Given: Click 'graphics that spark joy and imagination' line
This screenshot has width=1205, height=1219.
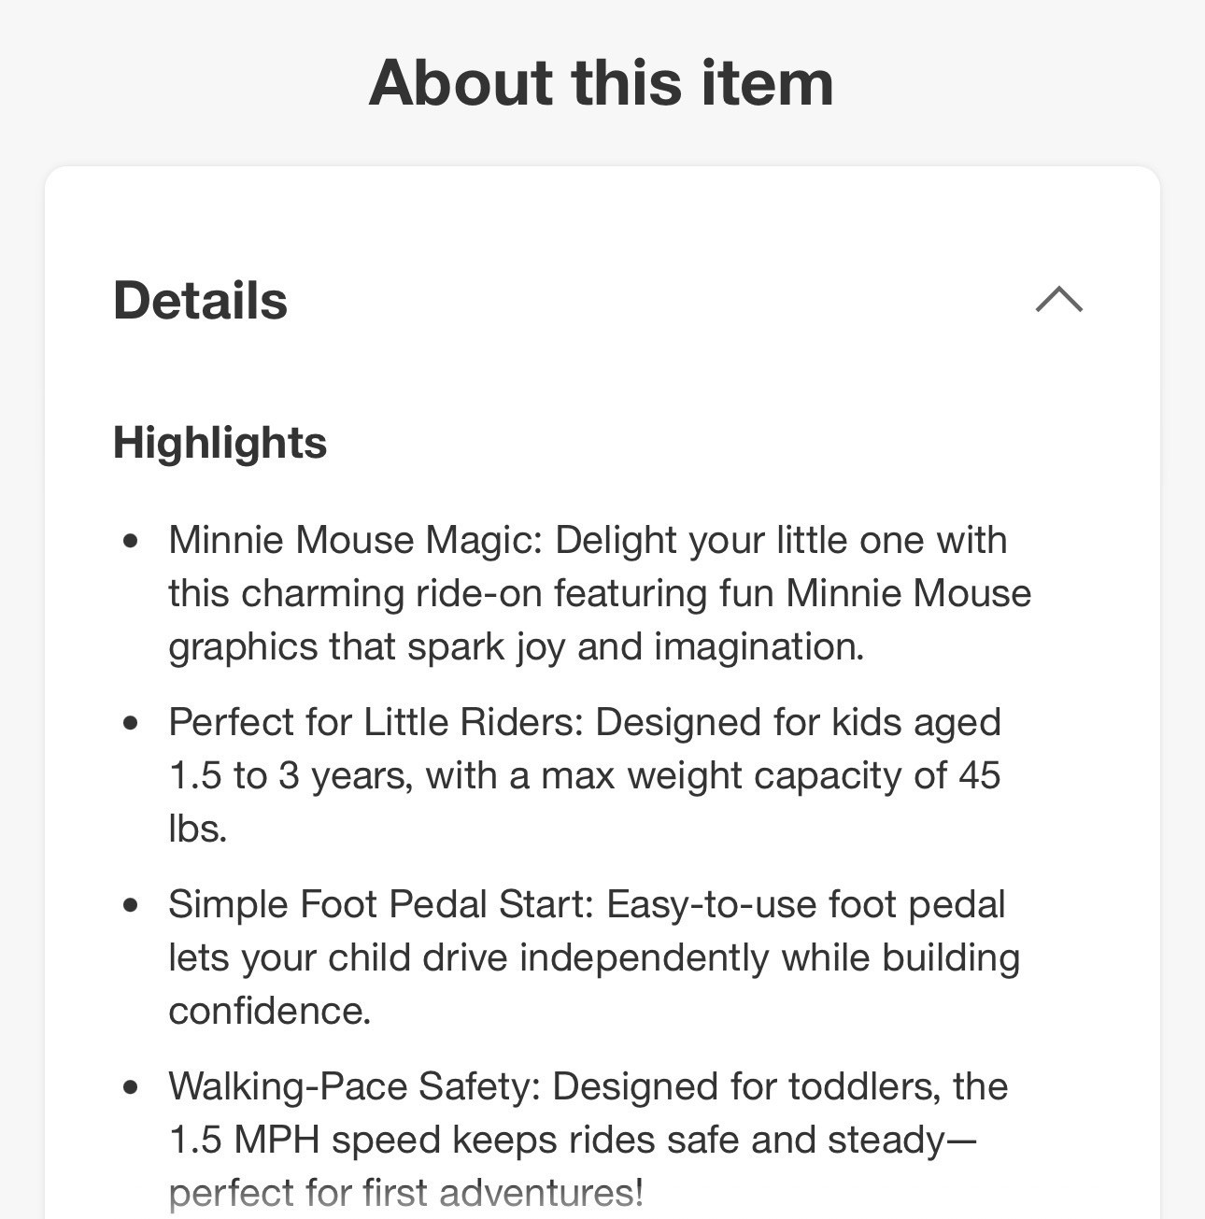Looking at the screenshot, I should coord(517,646).
